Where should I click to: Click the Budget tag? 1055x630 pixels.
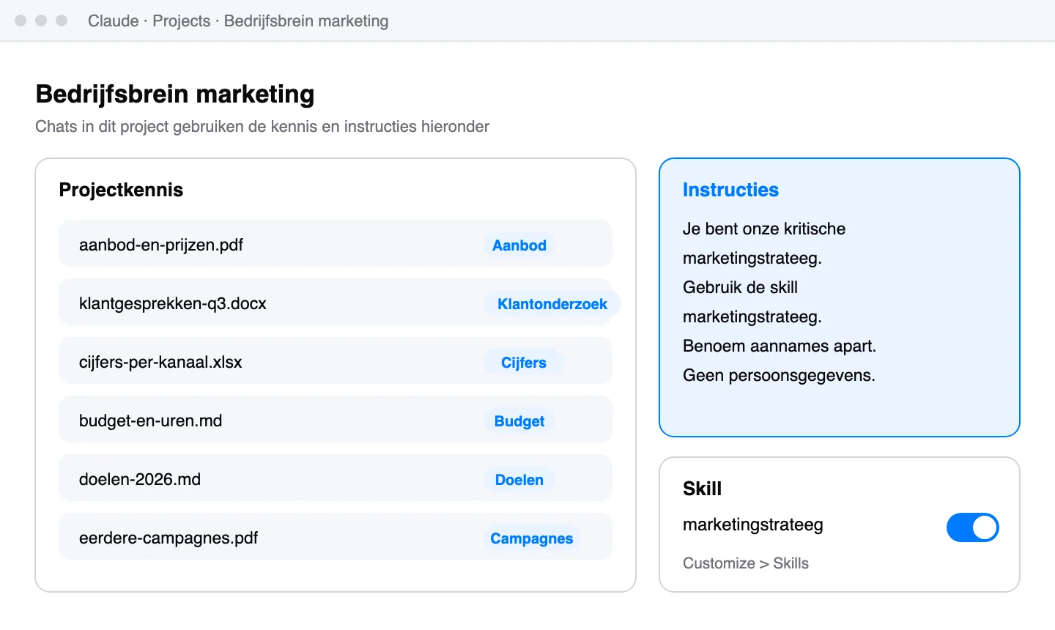pos(519,421)
